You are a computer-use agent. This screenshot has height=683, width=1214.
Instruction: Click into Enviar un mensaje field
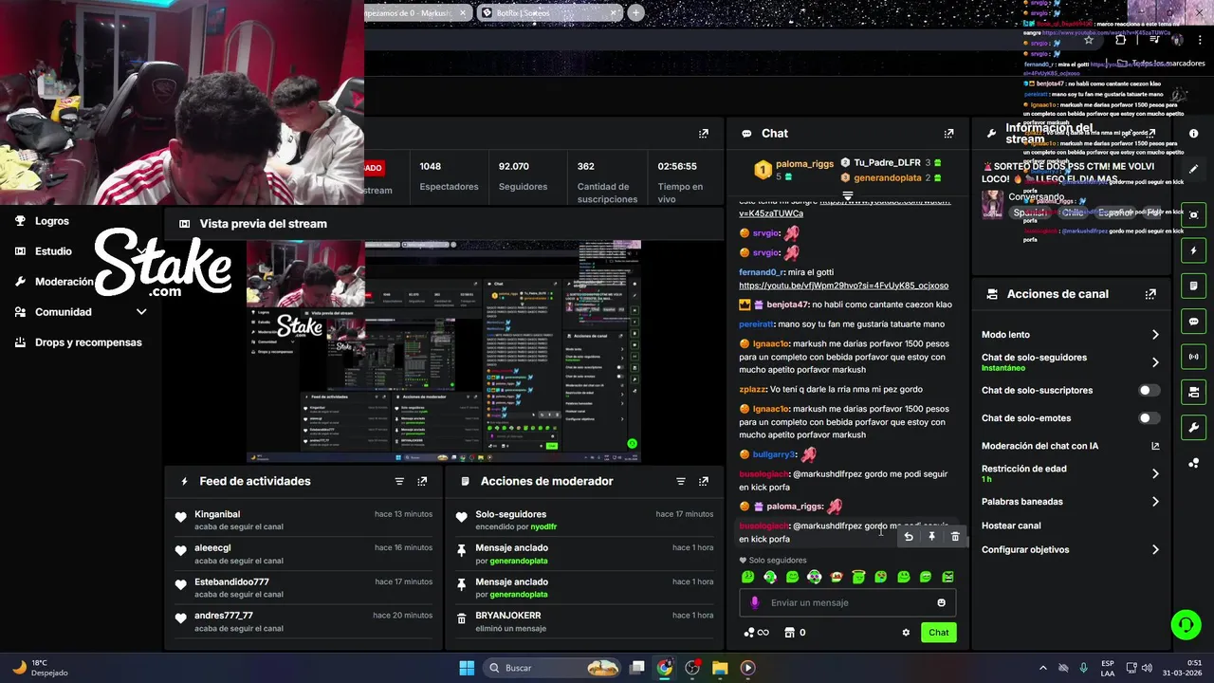848,602
